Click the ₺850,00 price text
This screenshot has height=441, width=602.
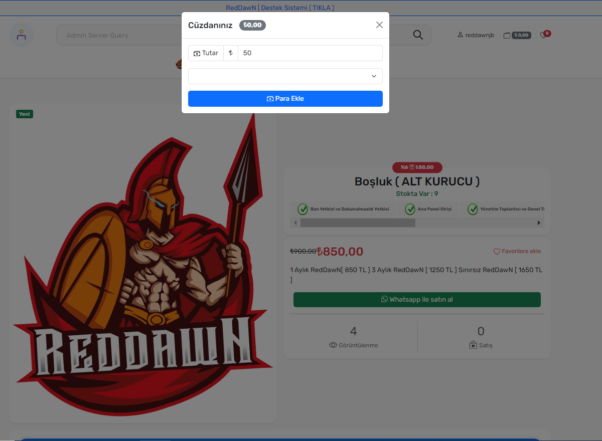pyautogui.click(x=340, y=252)
